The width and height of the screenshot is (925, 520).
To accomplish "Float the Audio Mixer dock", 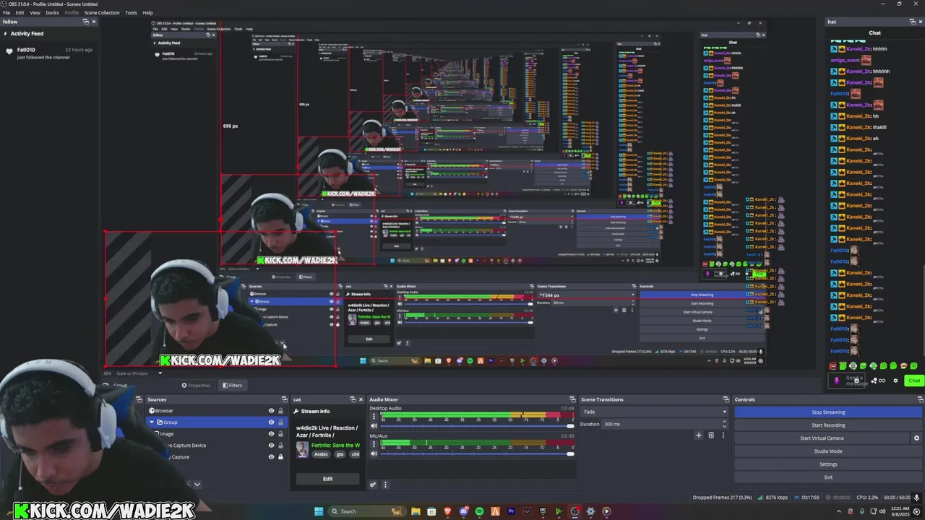I will (x=574, y=399).
